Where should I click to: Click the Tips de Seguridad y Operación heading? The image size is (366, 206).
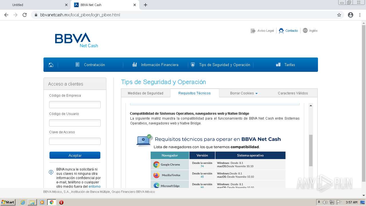coord(163,82)
